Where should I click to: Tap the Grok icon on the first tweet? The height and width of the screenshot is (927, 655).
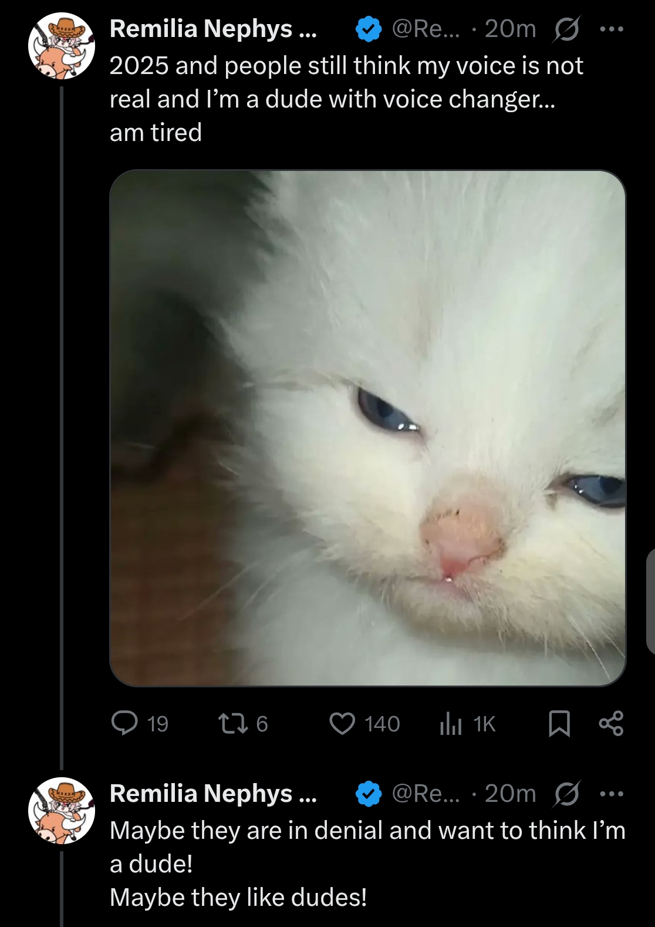coord(566,29)
